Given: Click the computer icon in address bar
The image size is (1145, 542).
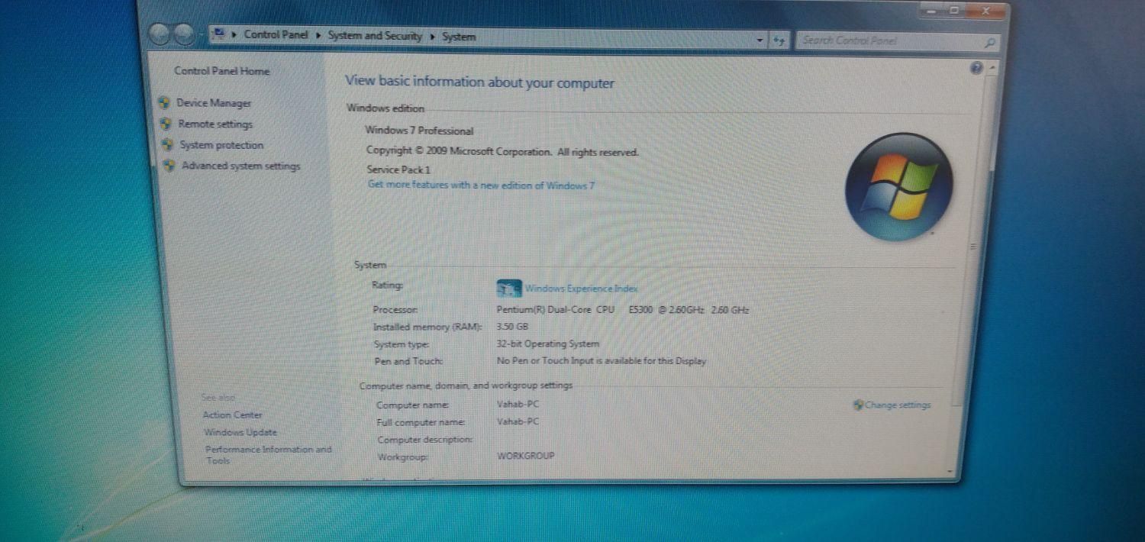Looking at the screenshot, I should tap(220, 34).
